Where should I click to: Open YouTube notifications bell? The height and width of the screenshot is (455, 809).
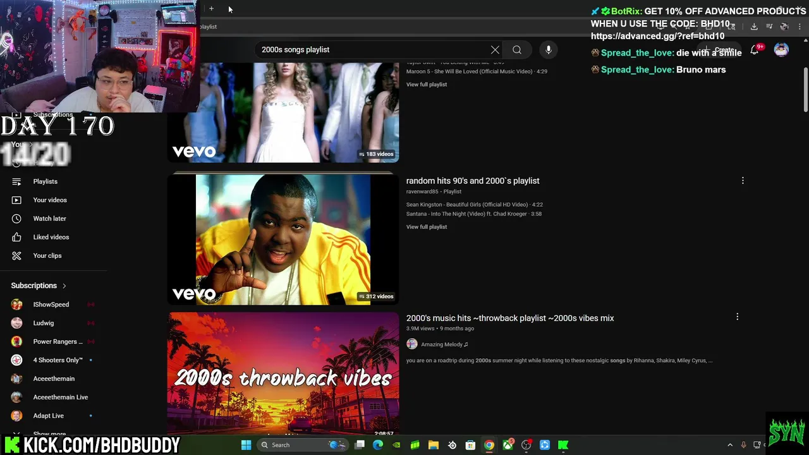pyautogui.click(x=755, y=50)
